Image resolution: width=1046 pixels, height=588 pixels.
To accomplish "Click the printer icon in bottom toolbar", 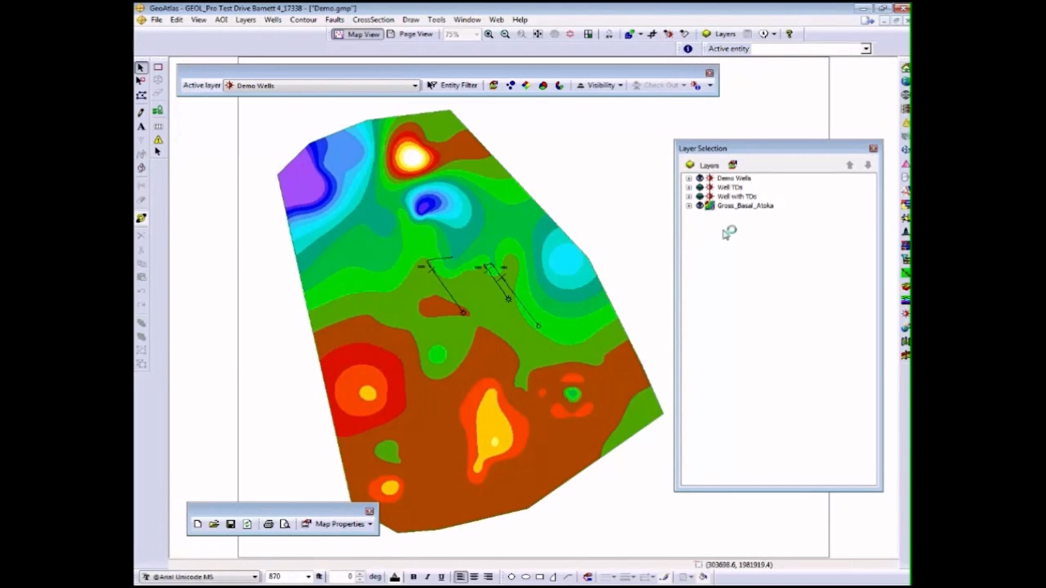I will [268, 524].
